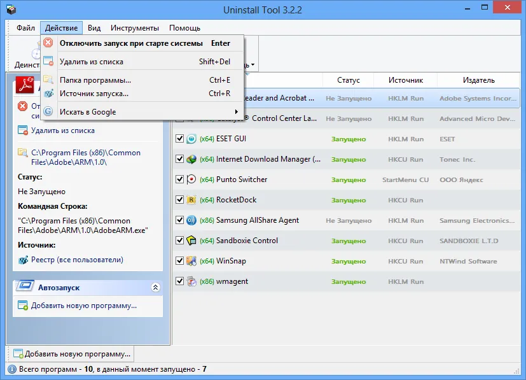Sort by the Статус column header
The width and height of the screenshot is (526, 380).
(348, 80)
